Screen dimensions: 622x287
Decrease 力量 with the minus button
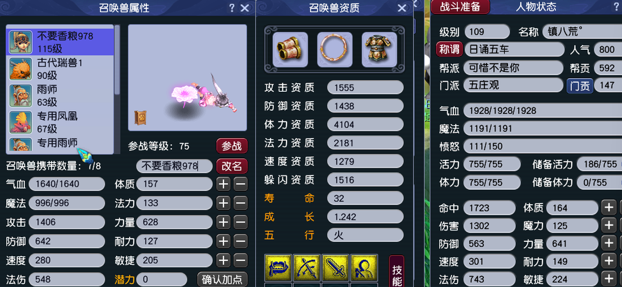241,222
